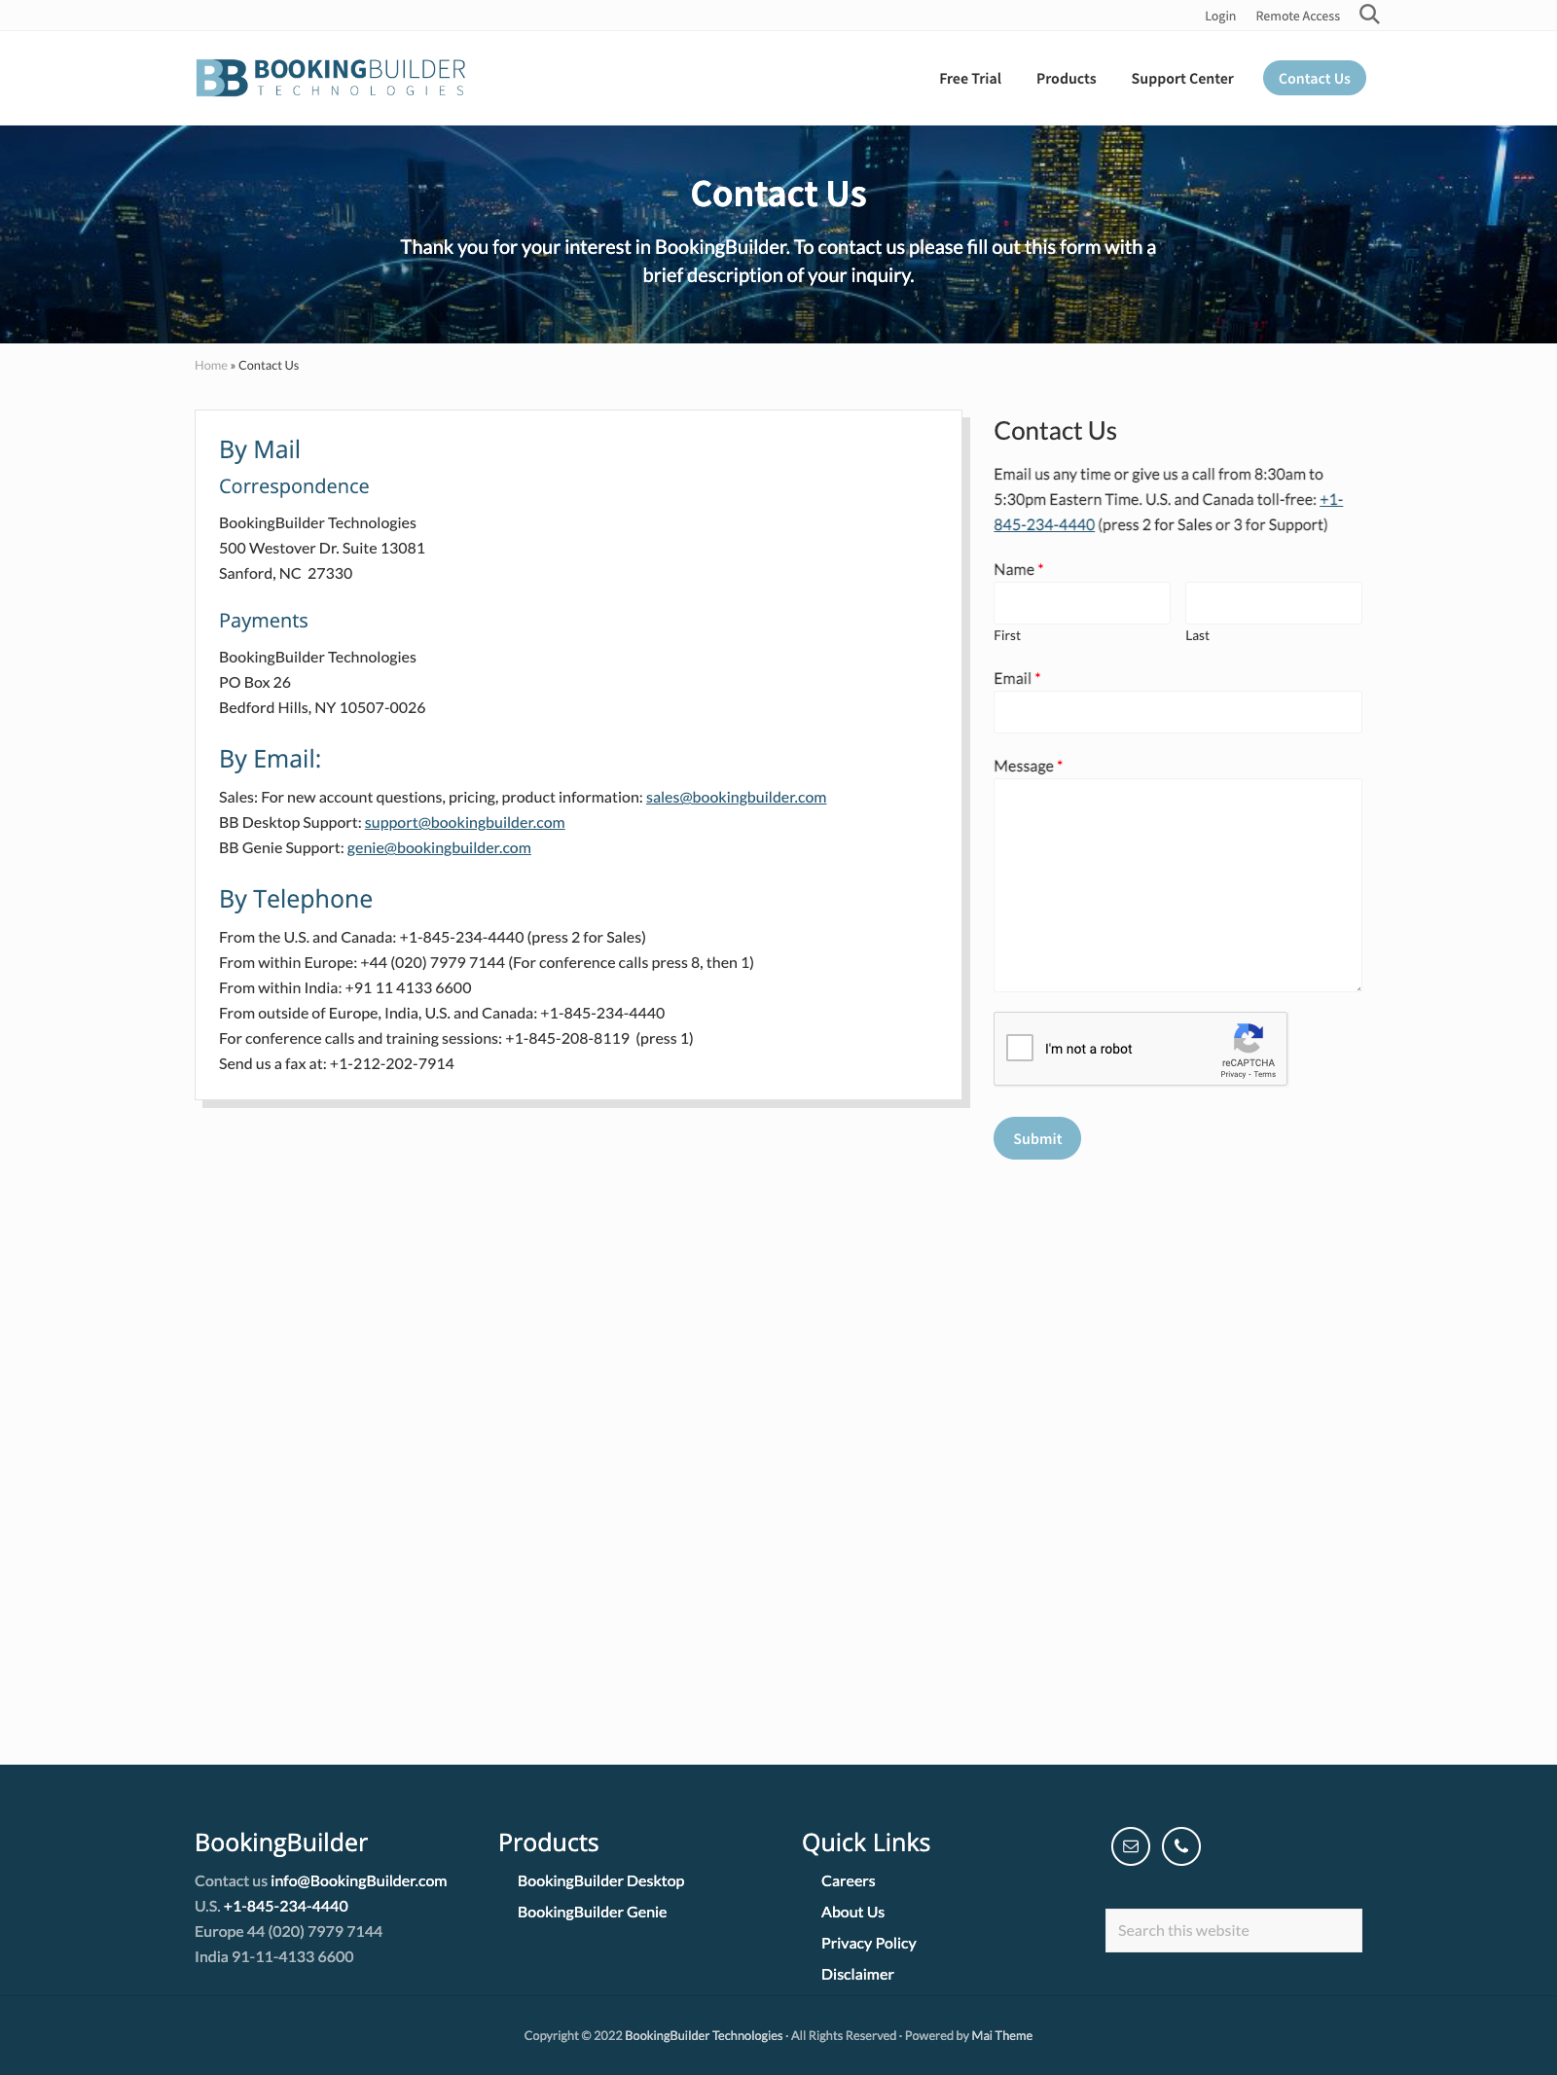Click the footer phone icon
This screenshot has height=2075, width=1557.
coord(1181,1846)
